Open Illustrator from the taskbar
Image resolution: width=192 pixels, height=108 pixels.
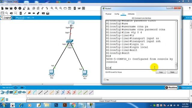click(65, 105)
